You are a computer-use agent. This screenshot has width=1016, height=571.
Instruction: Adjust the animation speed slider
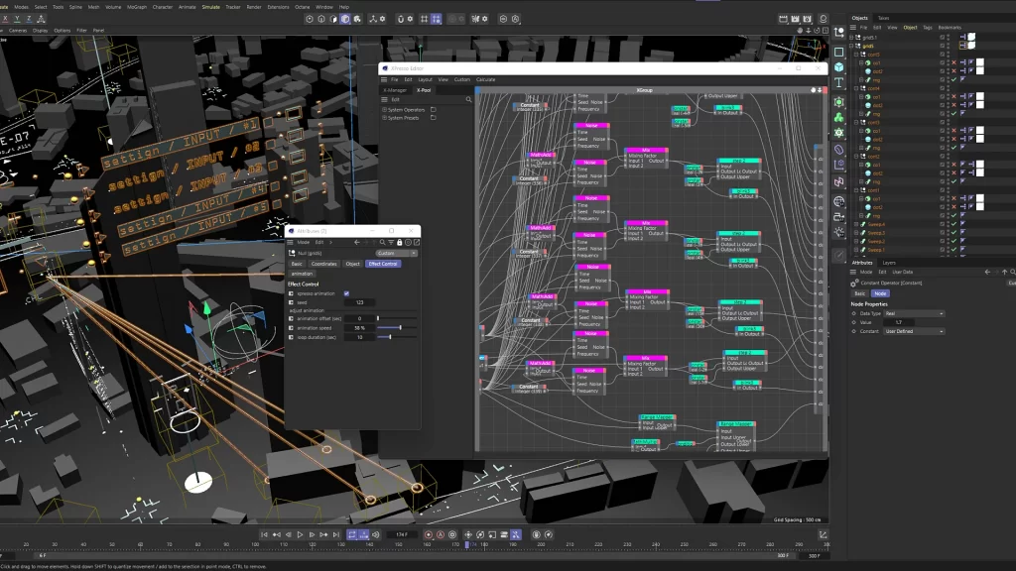pyautogui.click(x=401, y=327)
